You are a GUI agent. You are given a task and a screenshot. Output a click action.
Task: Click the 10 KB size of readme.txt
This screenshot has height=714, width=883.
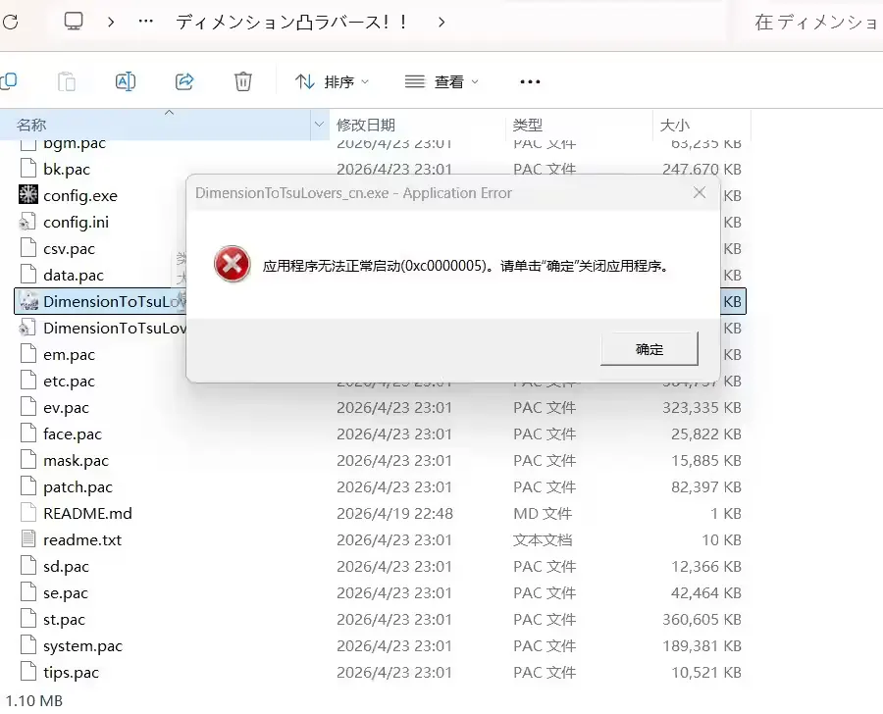(721, 540)
